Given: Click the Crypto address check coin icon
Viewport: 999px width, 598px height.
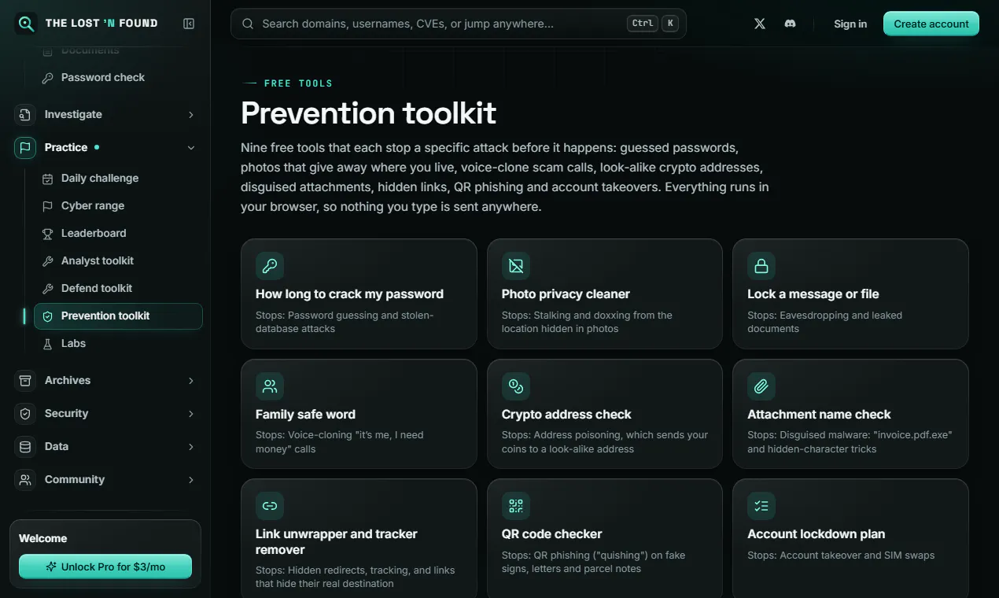Looking at the screenshot, I should [x=516, y=386].
